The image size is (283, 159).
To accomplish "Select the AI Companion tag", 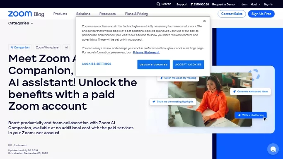I will click(x=20, y=48).
